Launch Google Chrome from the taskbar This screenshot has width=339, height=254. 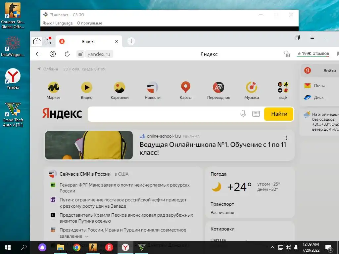point(76,247)
